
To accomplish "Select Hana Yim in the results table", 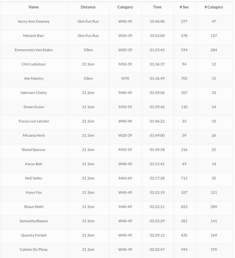I will [34, 192].
